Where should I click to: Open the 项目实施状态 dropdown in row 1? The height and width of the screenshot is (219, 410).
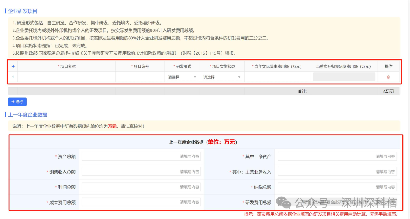222,77
